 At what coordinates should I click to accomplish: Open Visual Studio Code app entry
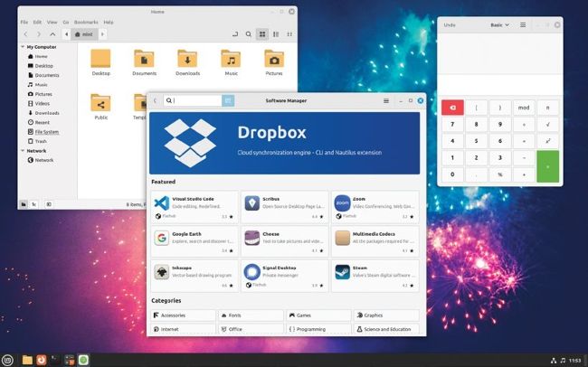tap(194, 207)
